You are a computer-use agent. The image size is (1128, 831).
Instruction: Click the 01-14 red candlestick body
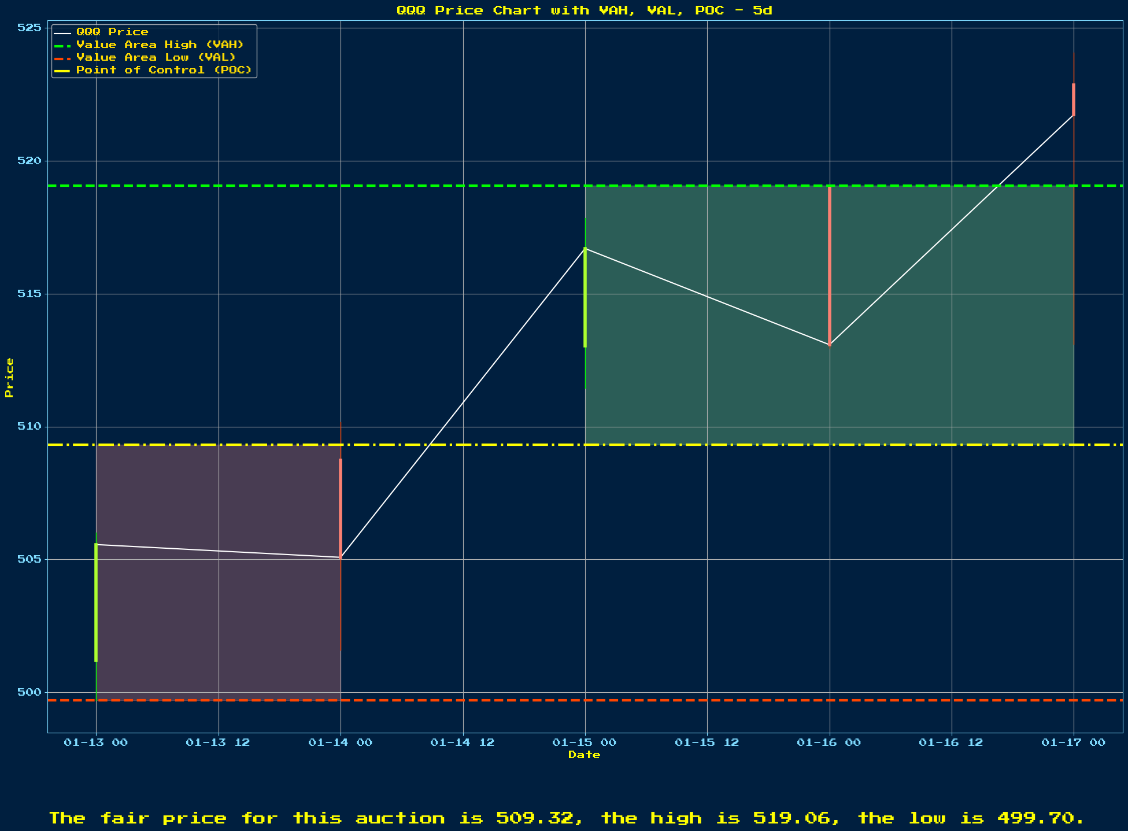(x=341, y=509)
